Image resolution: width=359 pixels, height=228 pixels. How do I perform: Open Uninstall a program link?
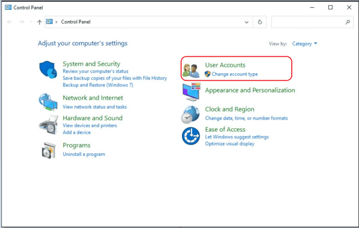84,154
